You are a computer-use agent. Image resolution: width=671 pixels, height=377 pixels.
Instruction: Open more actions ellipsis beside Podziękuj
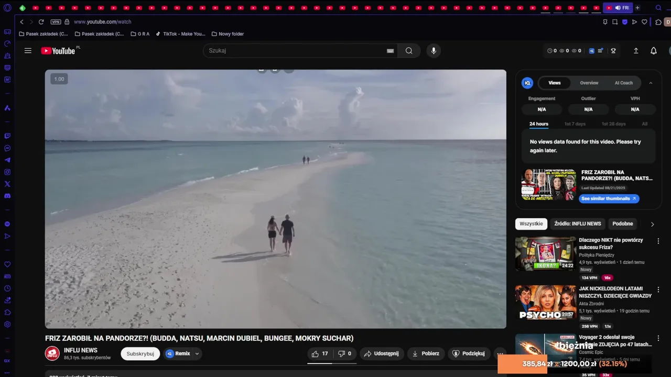tap(500, 354)
